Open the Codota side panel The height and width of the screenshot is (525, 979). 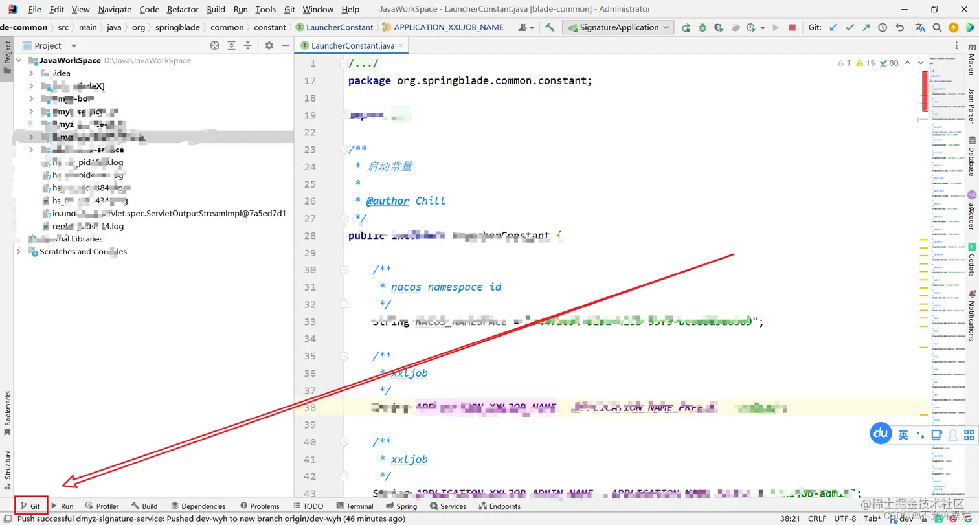[x=971, y=260]
